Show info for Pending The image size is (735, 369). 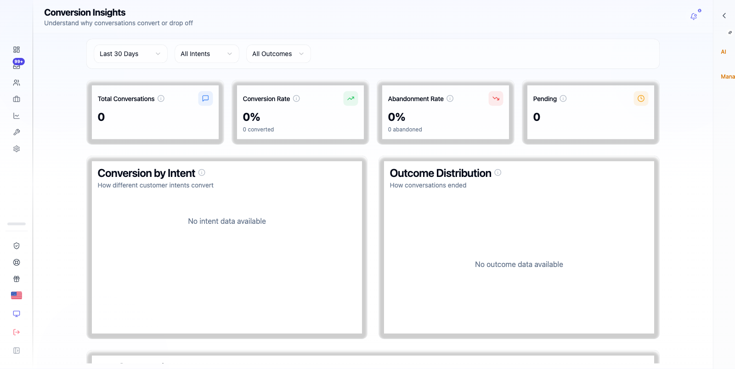(x=563, y=98)
